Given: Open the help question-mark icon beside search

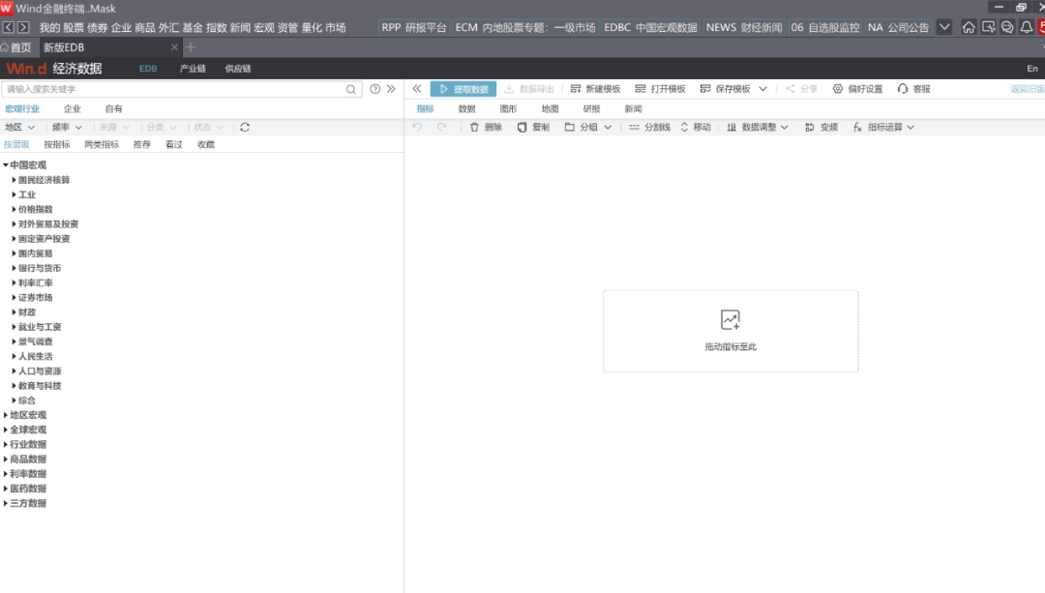Looking at the screenshot, I should click(375, 89).
